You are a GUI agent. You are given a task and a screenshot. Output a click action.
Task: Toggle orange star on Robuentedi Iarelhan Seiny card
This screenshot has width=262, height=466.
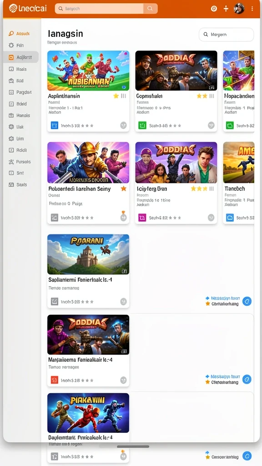pyautogui.click(x=124, y=189)
